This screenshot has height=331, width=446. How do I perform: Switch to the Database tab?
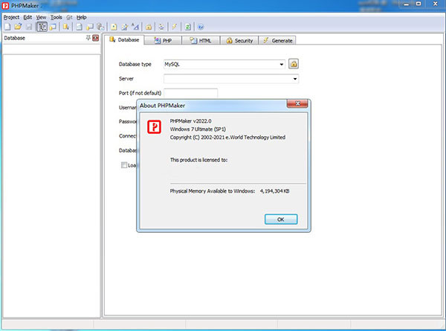coord(124,40)
